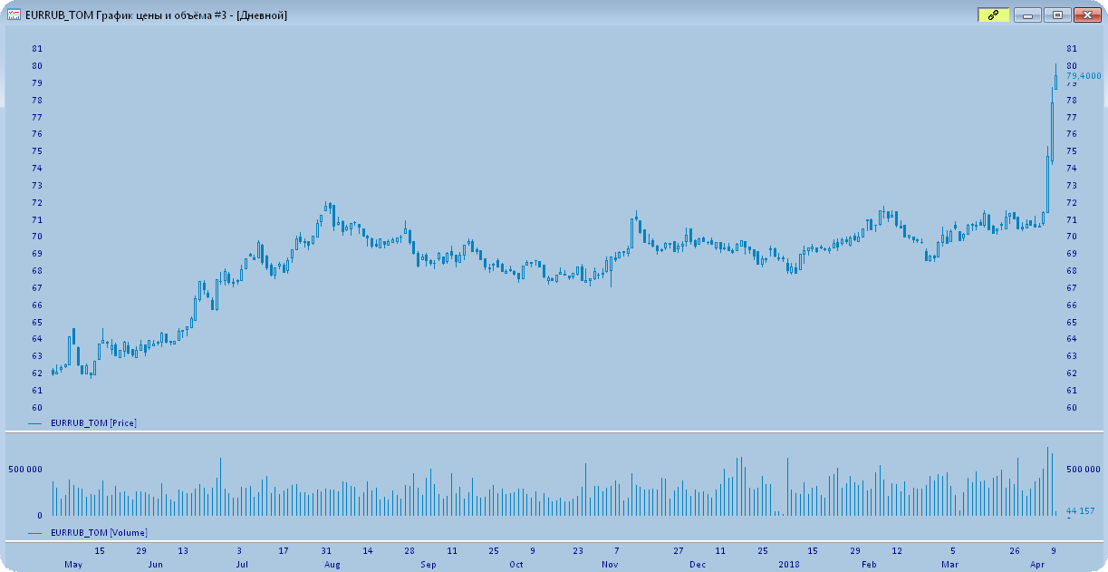The height and width of the screenshot is (572, 1108).
Task: Click the Aug month label on the time axis
Action: (332, 564)
